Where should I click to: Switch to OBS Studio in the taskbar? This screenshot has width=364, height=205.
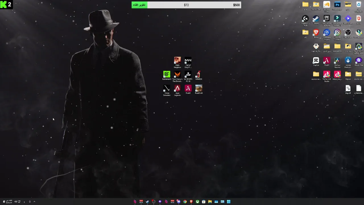click(154, 202)
